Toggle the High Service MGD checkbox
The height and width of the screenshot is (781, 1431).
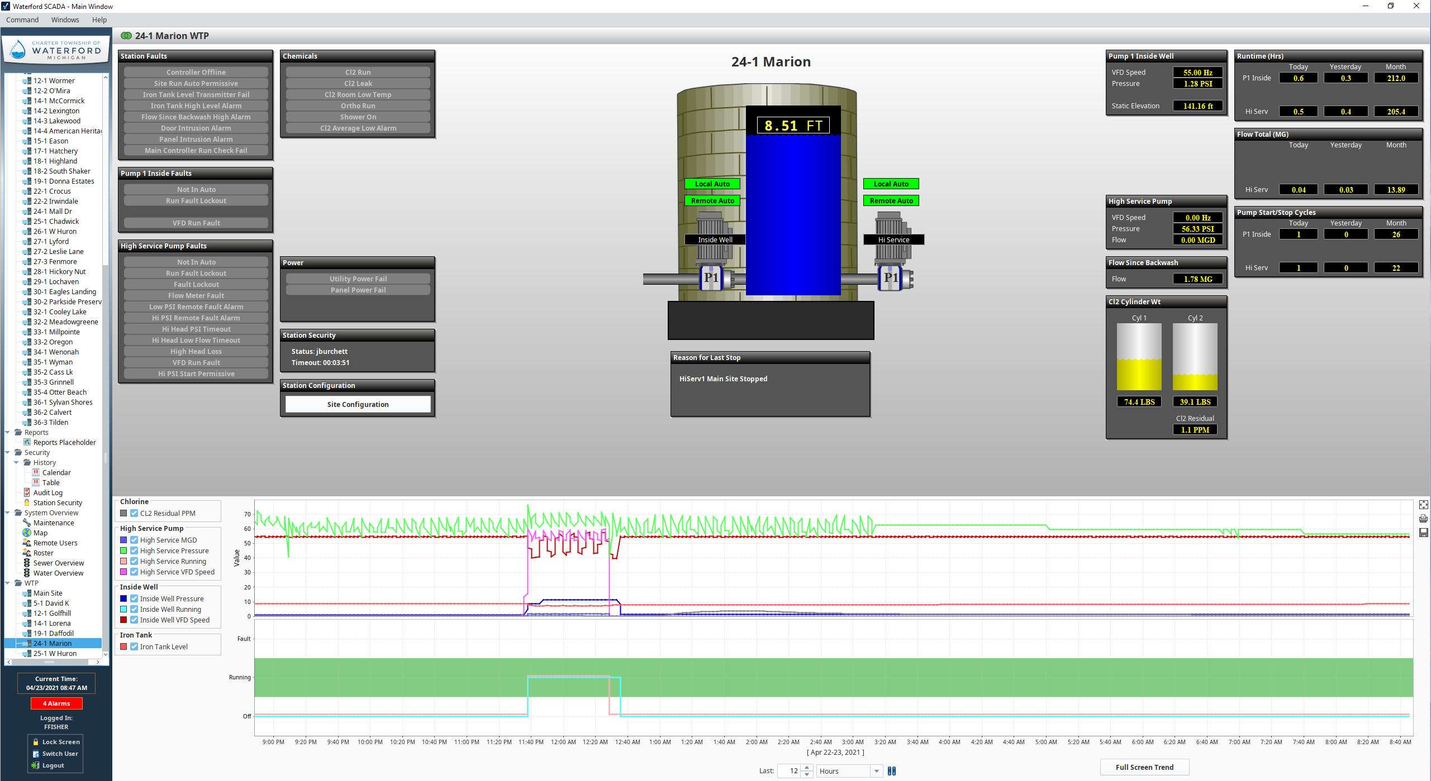click(134, 540)
